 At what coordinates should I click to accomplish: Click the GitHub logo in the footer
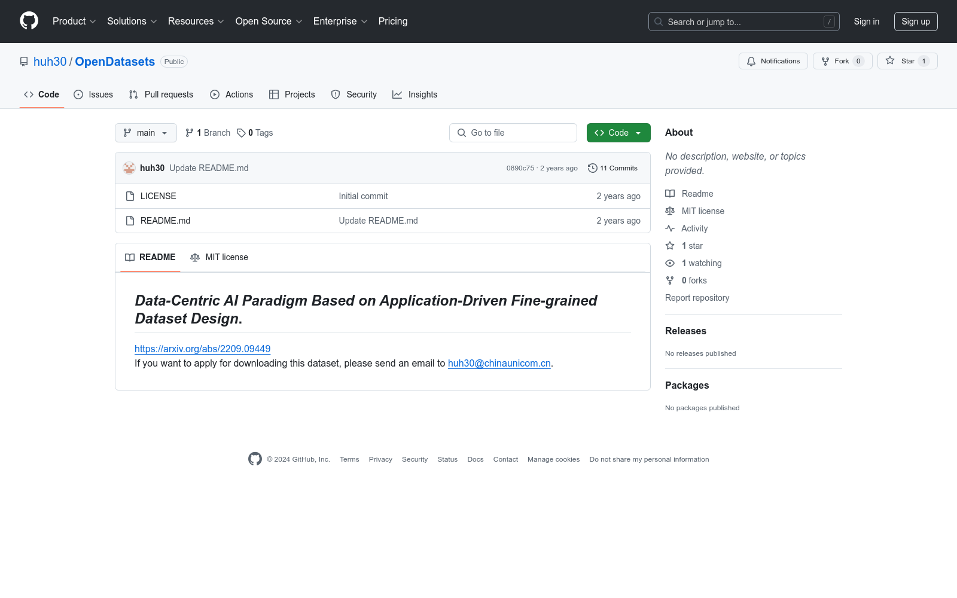point(255,459)
